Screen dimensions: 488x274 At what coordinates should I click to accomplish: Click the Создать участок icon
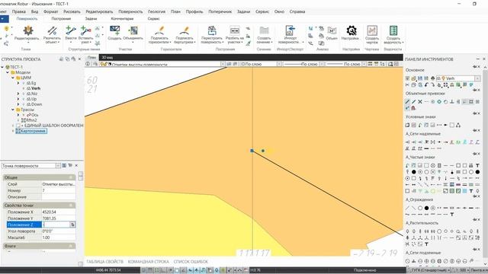click(x=114, y=30)
